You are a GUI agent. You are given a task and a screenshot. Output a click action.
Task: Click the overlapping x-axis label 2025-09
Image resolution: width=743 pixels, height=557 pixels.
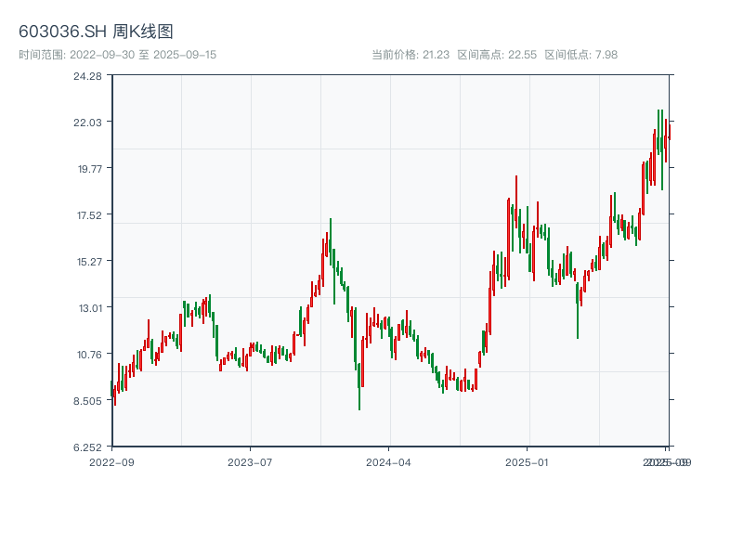point(667,462)
